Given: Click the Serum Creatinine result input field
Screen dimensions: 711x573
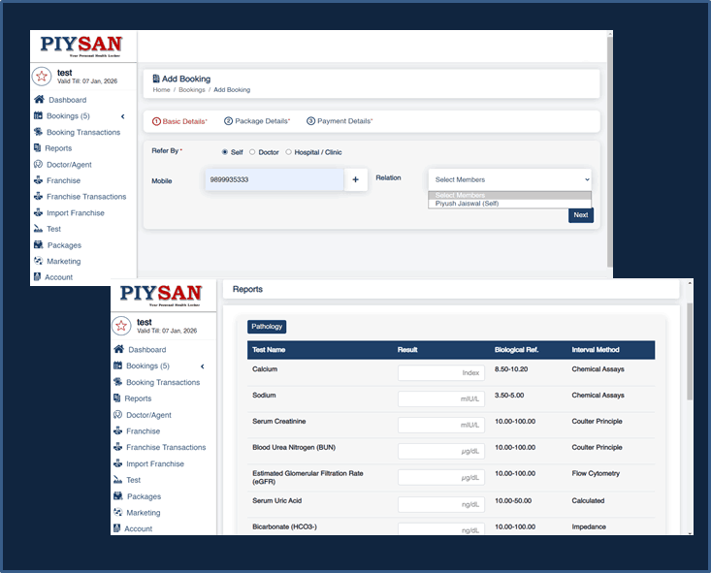Looking at the screenshot, I should (x=441, y=425).
